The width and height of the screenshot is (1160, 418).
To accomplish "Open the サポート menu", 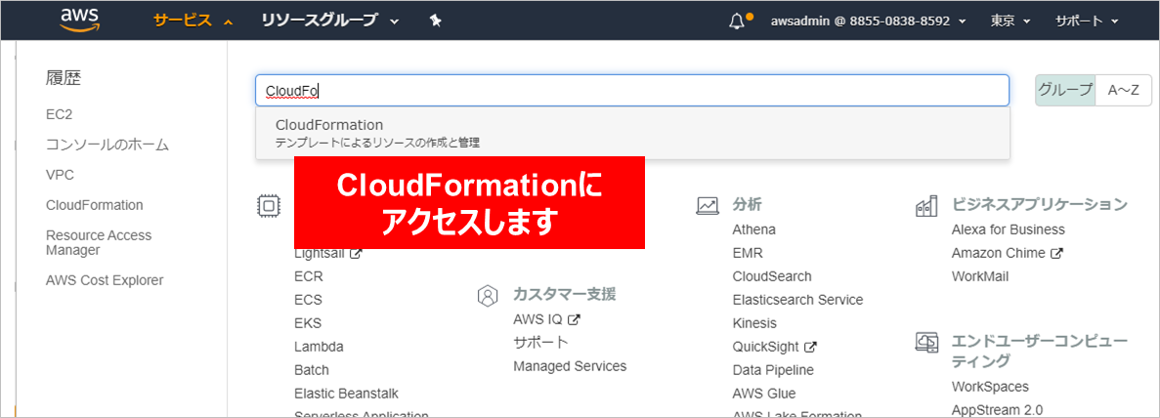I will 1086,21.
